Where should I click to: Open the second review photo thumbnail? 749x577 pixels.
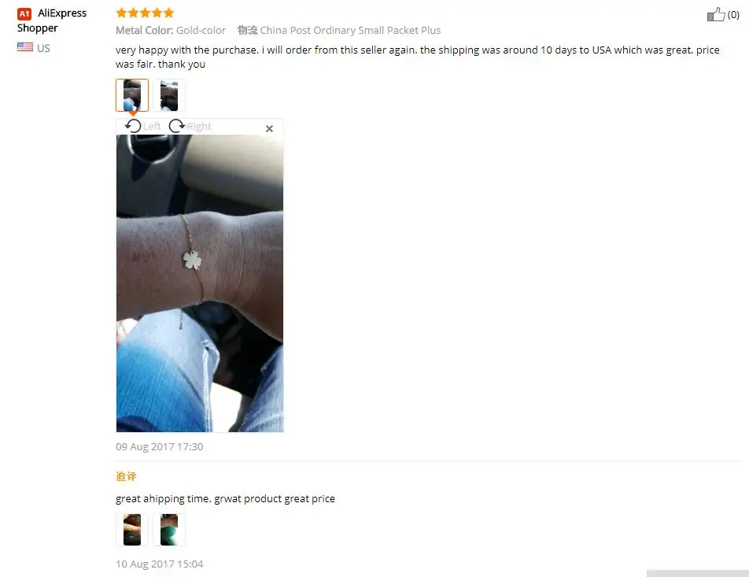pyautogui.click(x=169, y=95)
